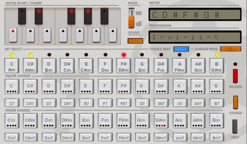Click the dark LED above RECORD button
This screenshot has height=144, width=247.
click(x=235, y=64)
